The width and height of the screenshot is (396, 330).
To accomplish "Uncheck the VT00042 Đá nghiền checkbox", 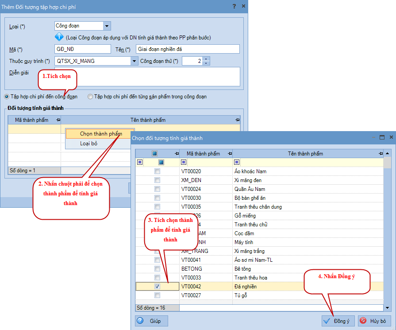I will [157, 287].
